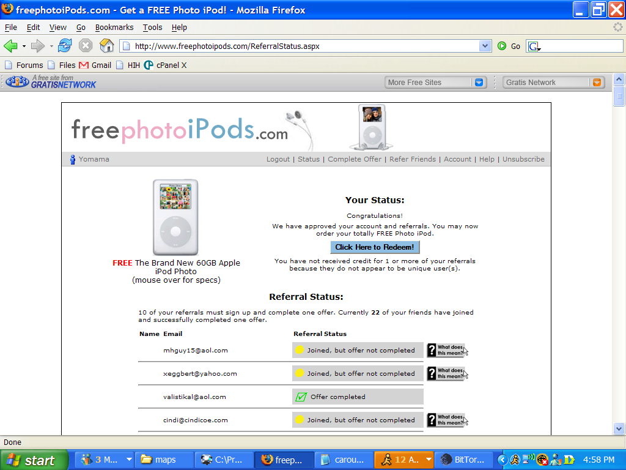Viewport: 626px width, 470px height.
Task: Click the Click Here to Redeem button
Action: (x=375, y=247)
